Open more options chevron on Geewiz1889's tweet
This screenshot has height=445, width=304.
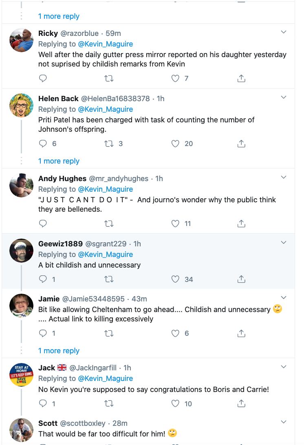(284, 243)
